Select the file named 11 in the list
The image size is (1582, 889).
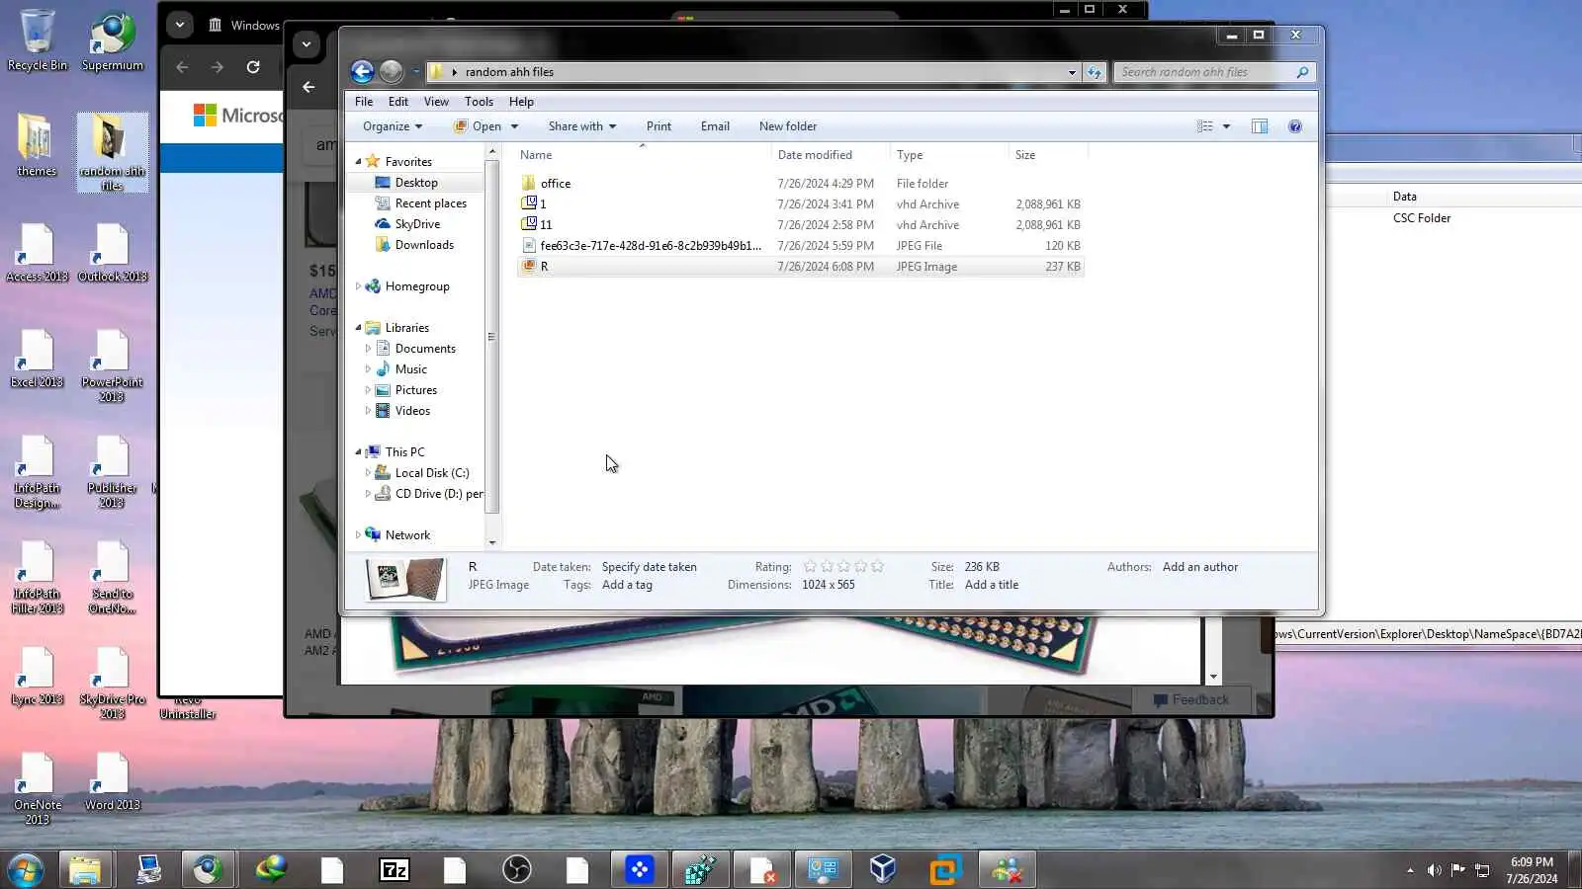546,225
